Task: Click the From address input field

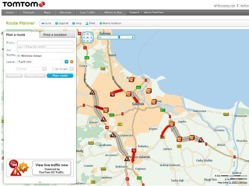Action: tap(45, 43)
